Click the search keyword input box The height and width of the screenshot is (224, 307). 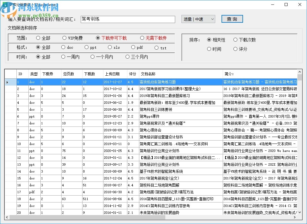pos(128,19)
